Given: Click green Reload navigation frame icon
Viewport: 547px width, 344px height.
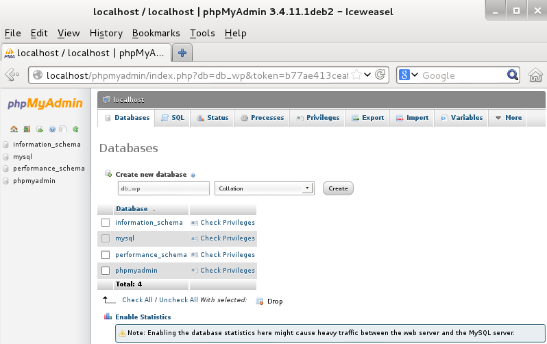Looking at the screenshot, I should [75, 129].
